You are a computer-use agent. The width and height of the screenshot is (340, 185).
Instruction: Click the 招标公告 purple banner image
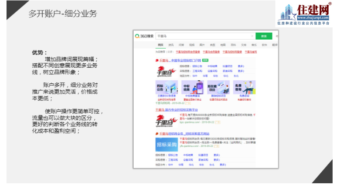click(166, 88)
